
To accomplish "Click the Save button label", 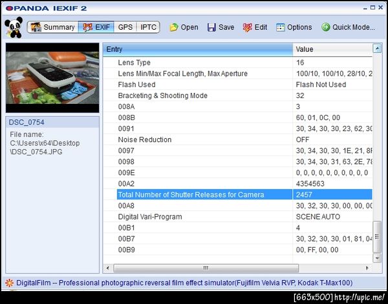I will (x=226, y=27).
